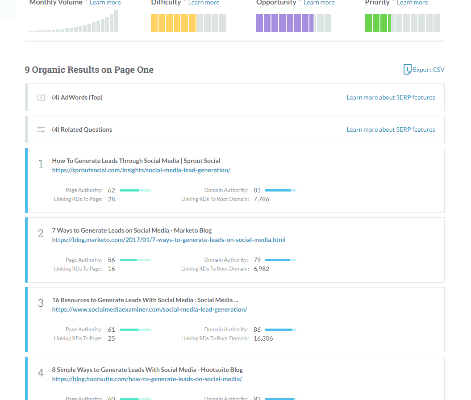Click Domain Authority bar for Sprout Social result
The width and height of the screenshot is (471, 400).
pos(281,190)
